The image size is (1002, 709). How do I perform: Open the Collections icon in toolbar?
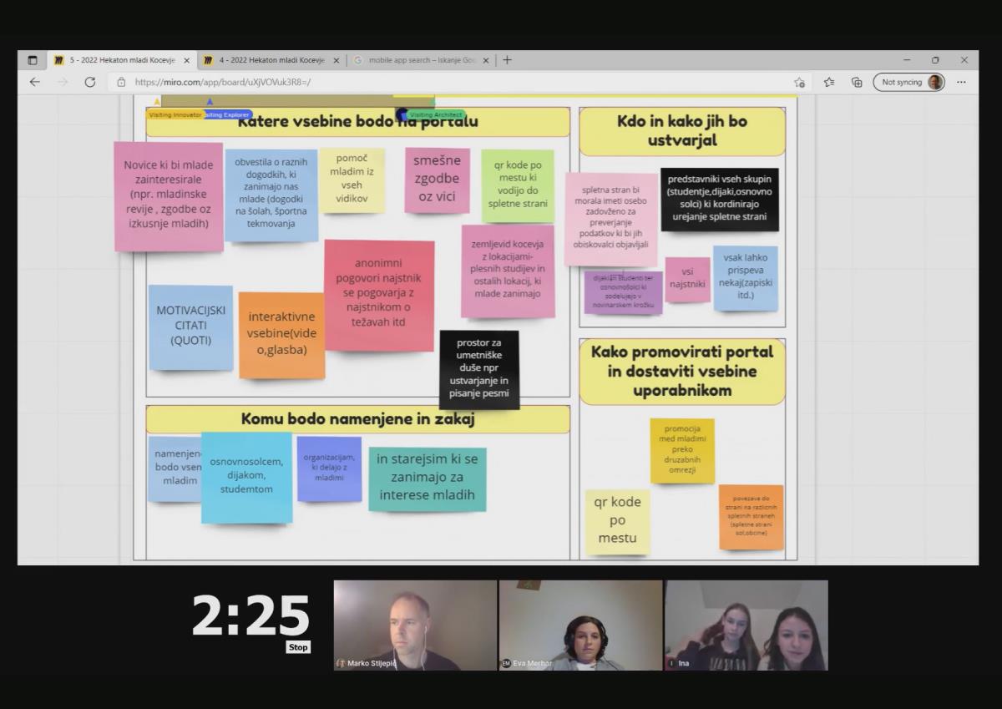coord(856,82)
